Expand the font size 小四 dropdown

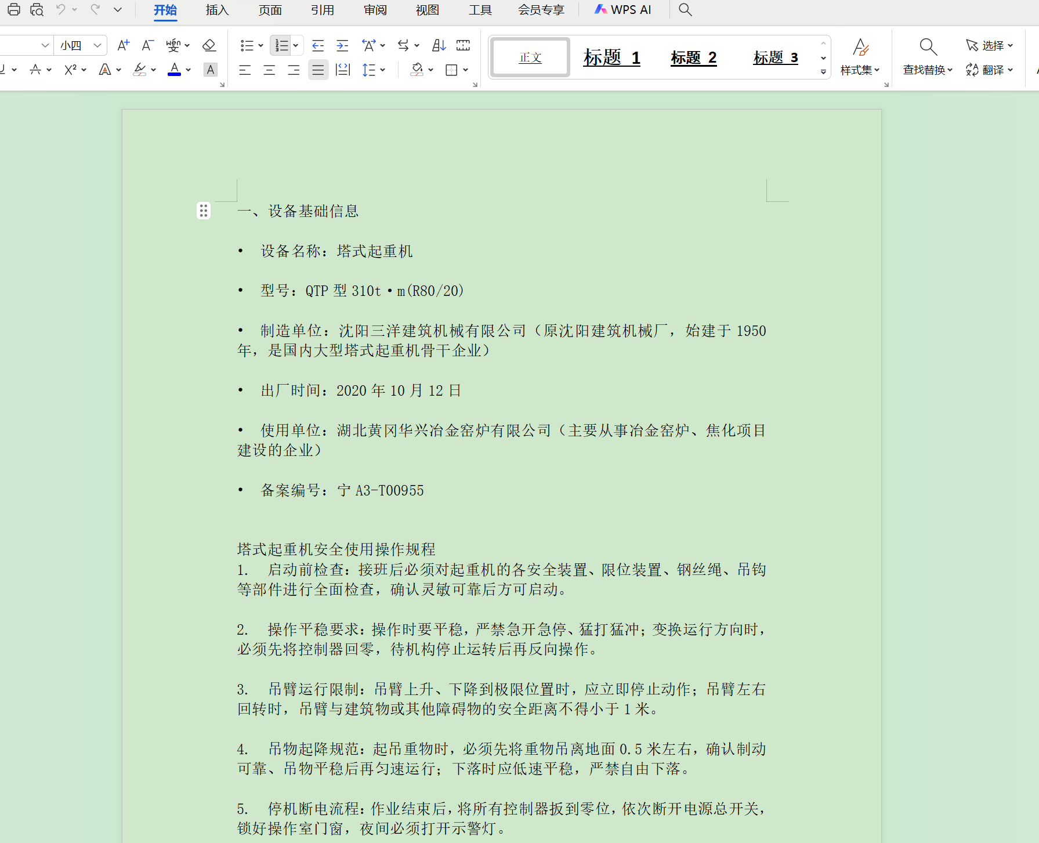click(x=97, y=45)
